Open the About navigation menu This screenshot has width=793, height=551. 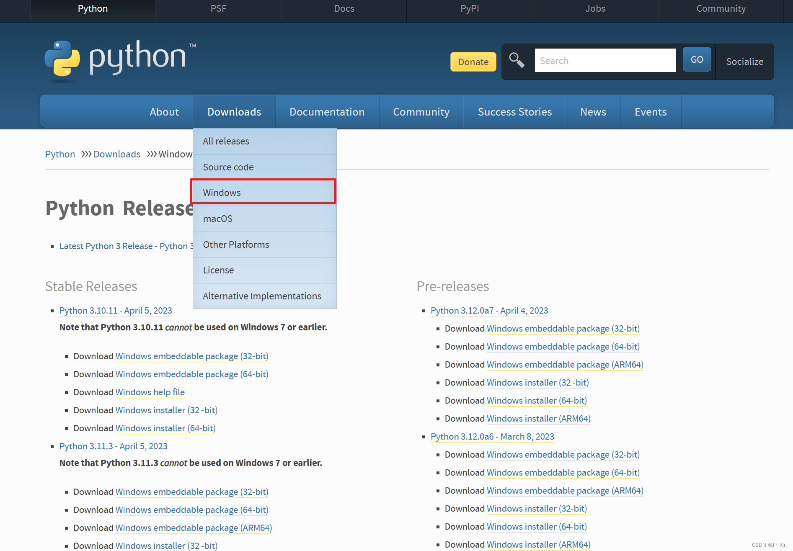164,112
